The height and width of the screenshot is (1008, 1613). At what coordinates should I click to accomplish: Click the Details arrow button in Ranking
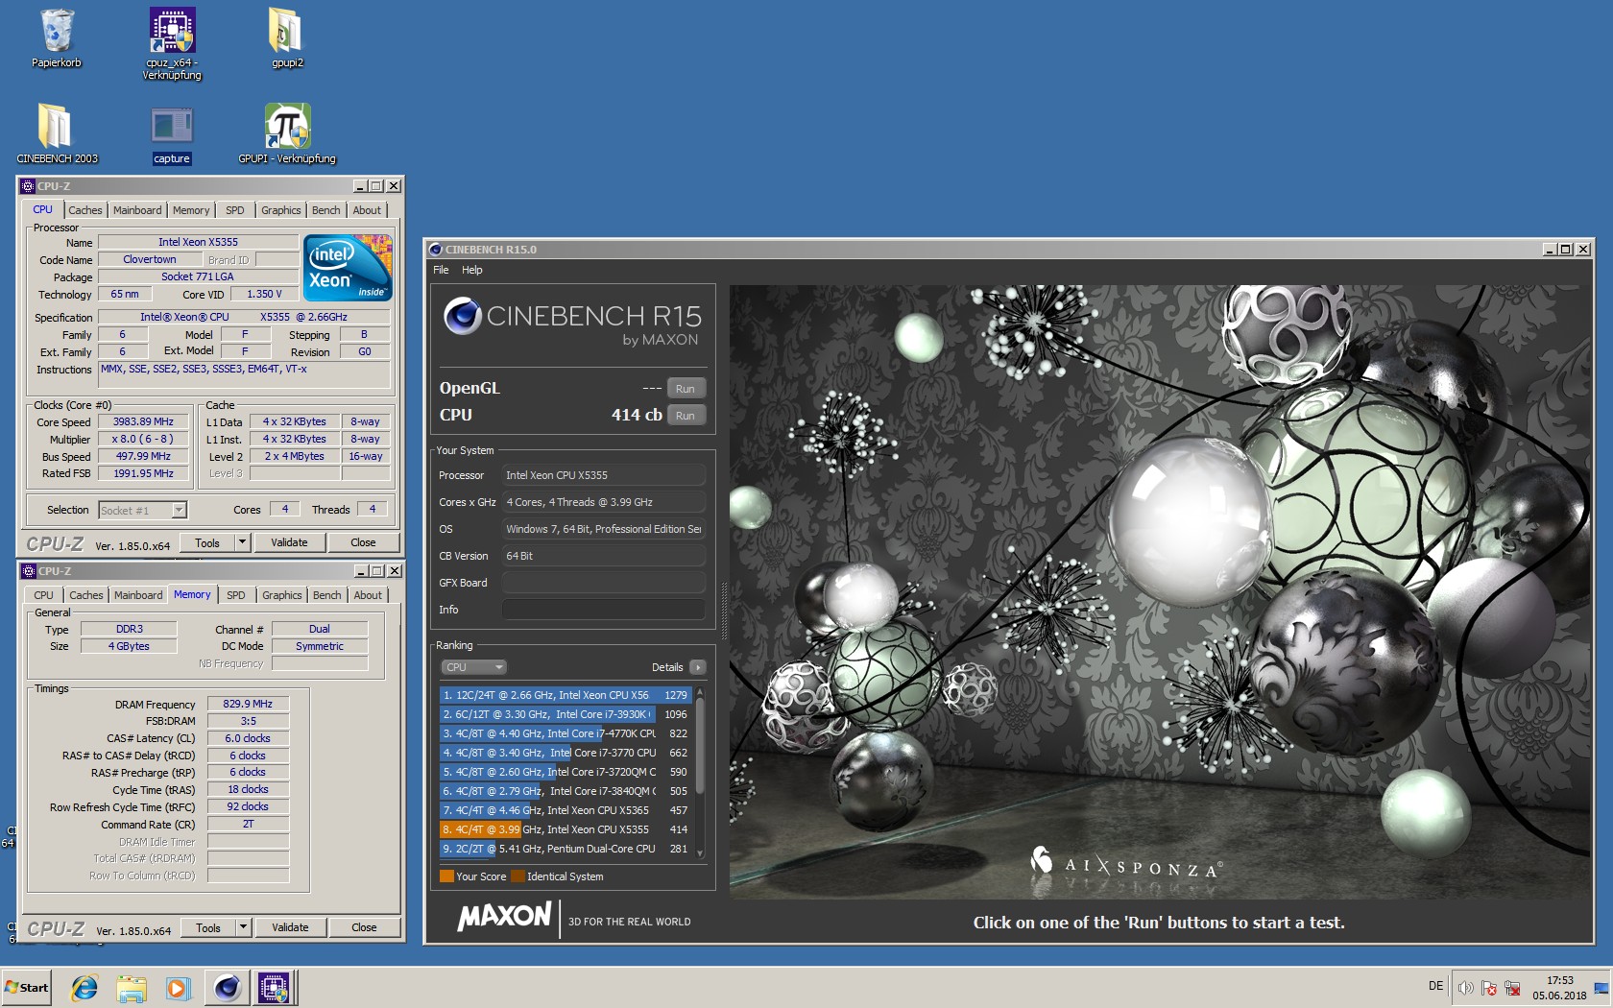point(698,667)
